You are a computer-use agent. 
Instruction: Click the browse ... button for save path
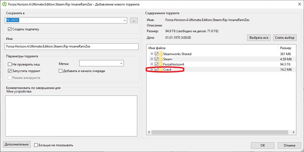(x=134, y=20)
